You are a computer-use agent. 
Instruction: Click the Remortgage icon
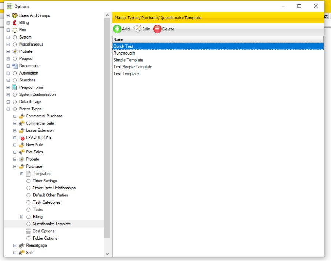click(22, 245)
